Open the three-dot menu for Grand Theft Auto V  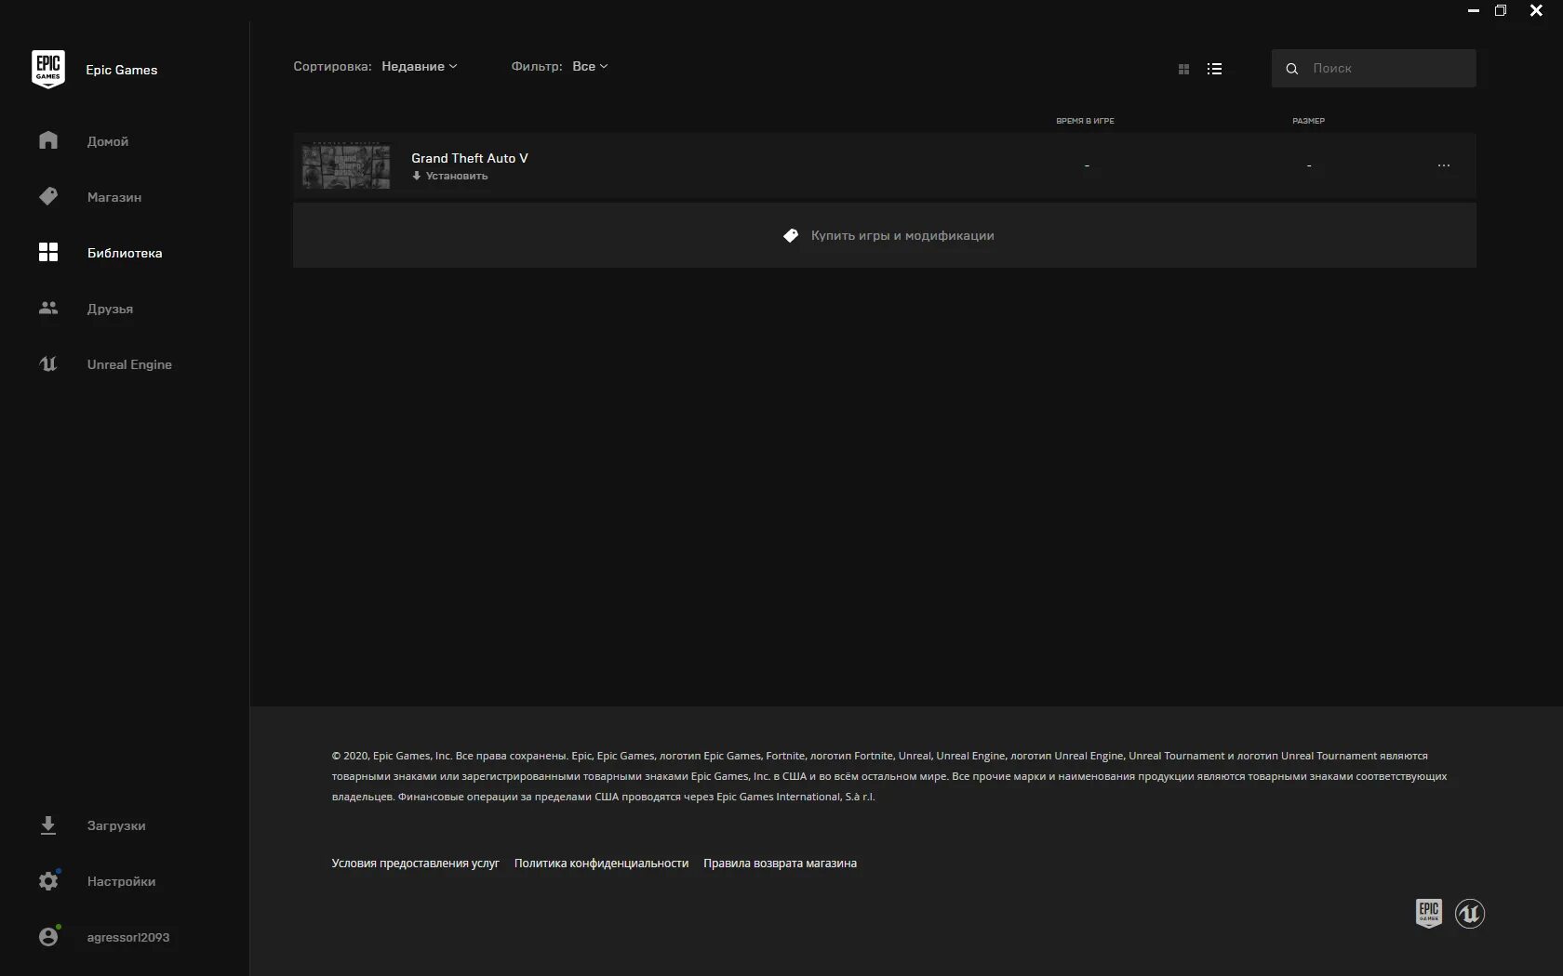coord(1443,165)
